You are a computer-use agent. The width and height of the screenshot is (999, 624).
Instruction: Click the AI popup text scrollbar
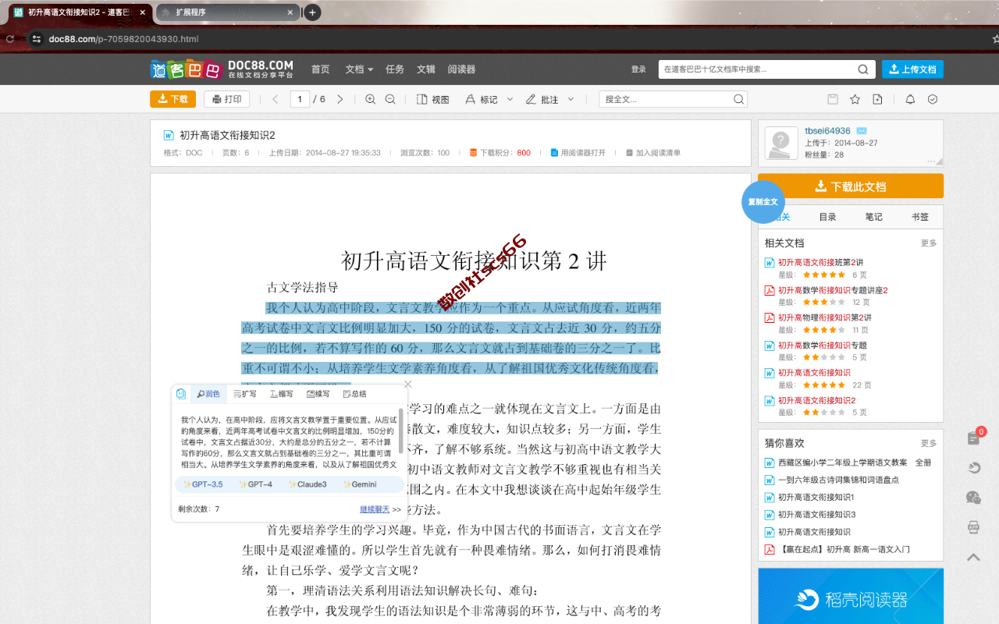coord(401,431)
